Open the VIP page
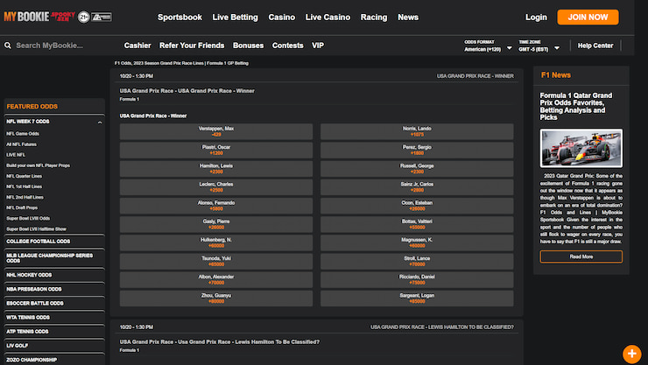Viewport: 648px width, 365px height. 318,46
